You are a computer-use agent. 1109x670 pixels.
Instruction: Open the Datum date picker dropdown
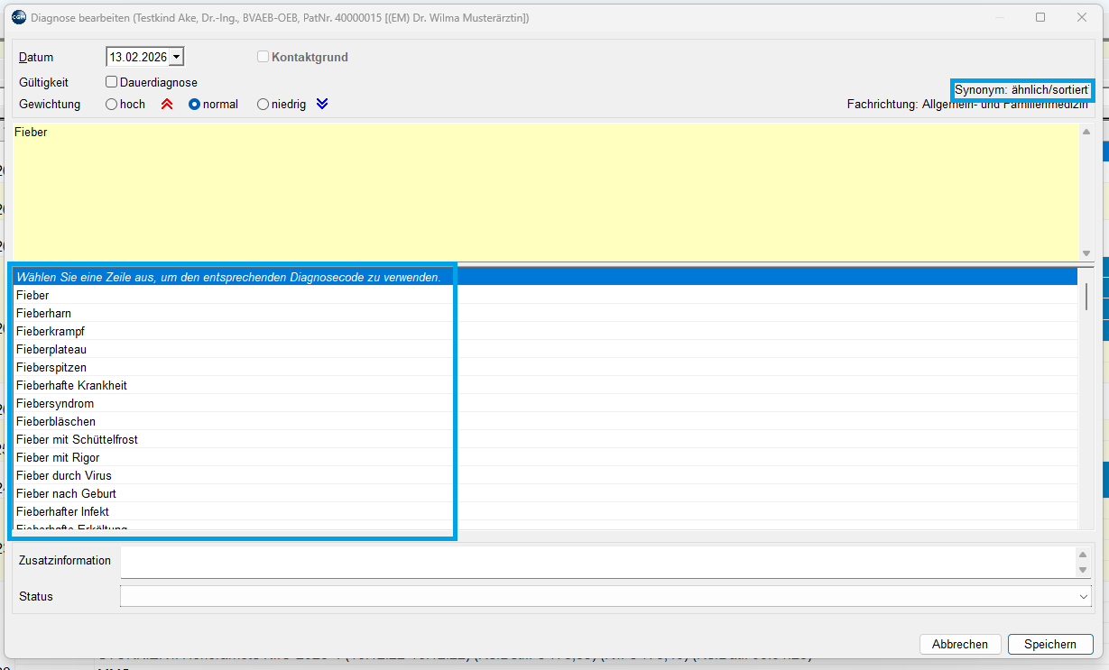176,57
